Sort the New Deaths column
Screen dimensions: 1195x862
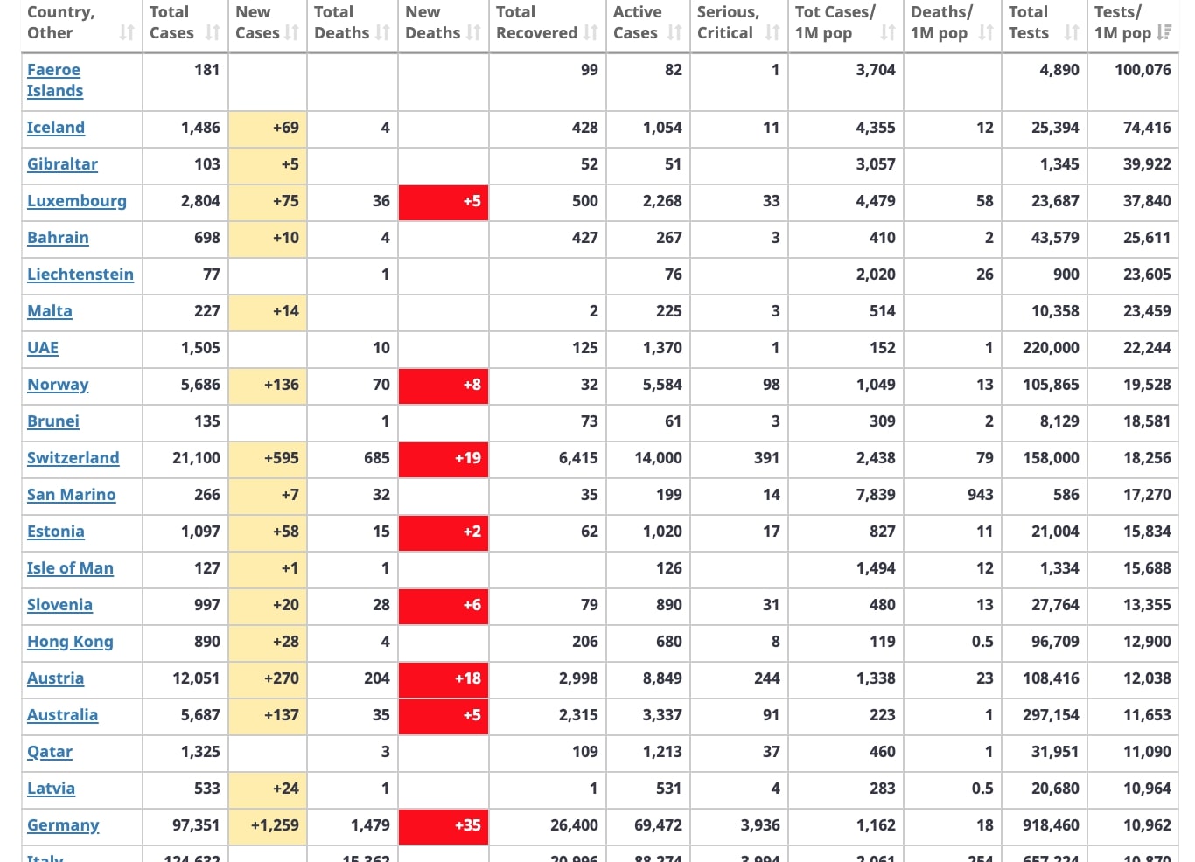(474, 33)
